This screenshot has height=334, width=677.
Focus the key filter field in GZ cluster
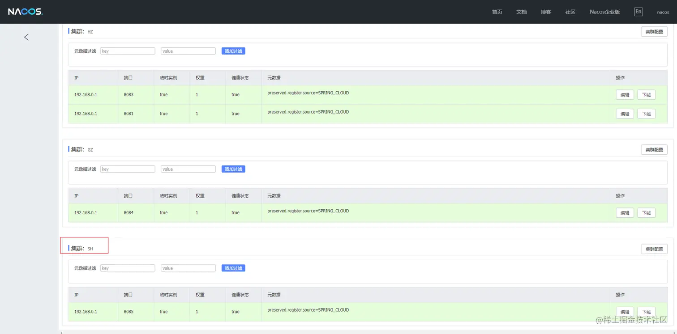[128, 169]
